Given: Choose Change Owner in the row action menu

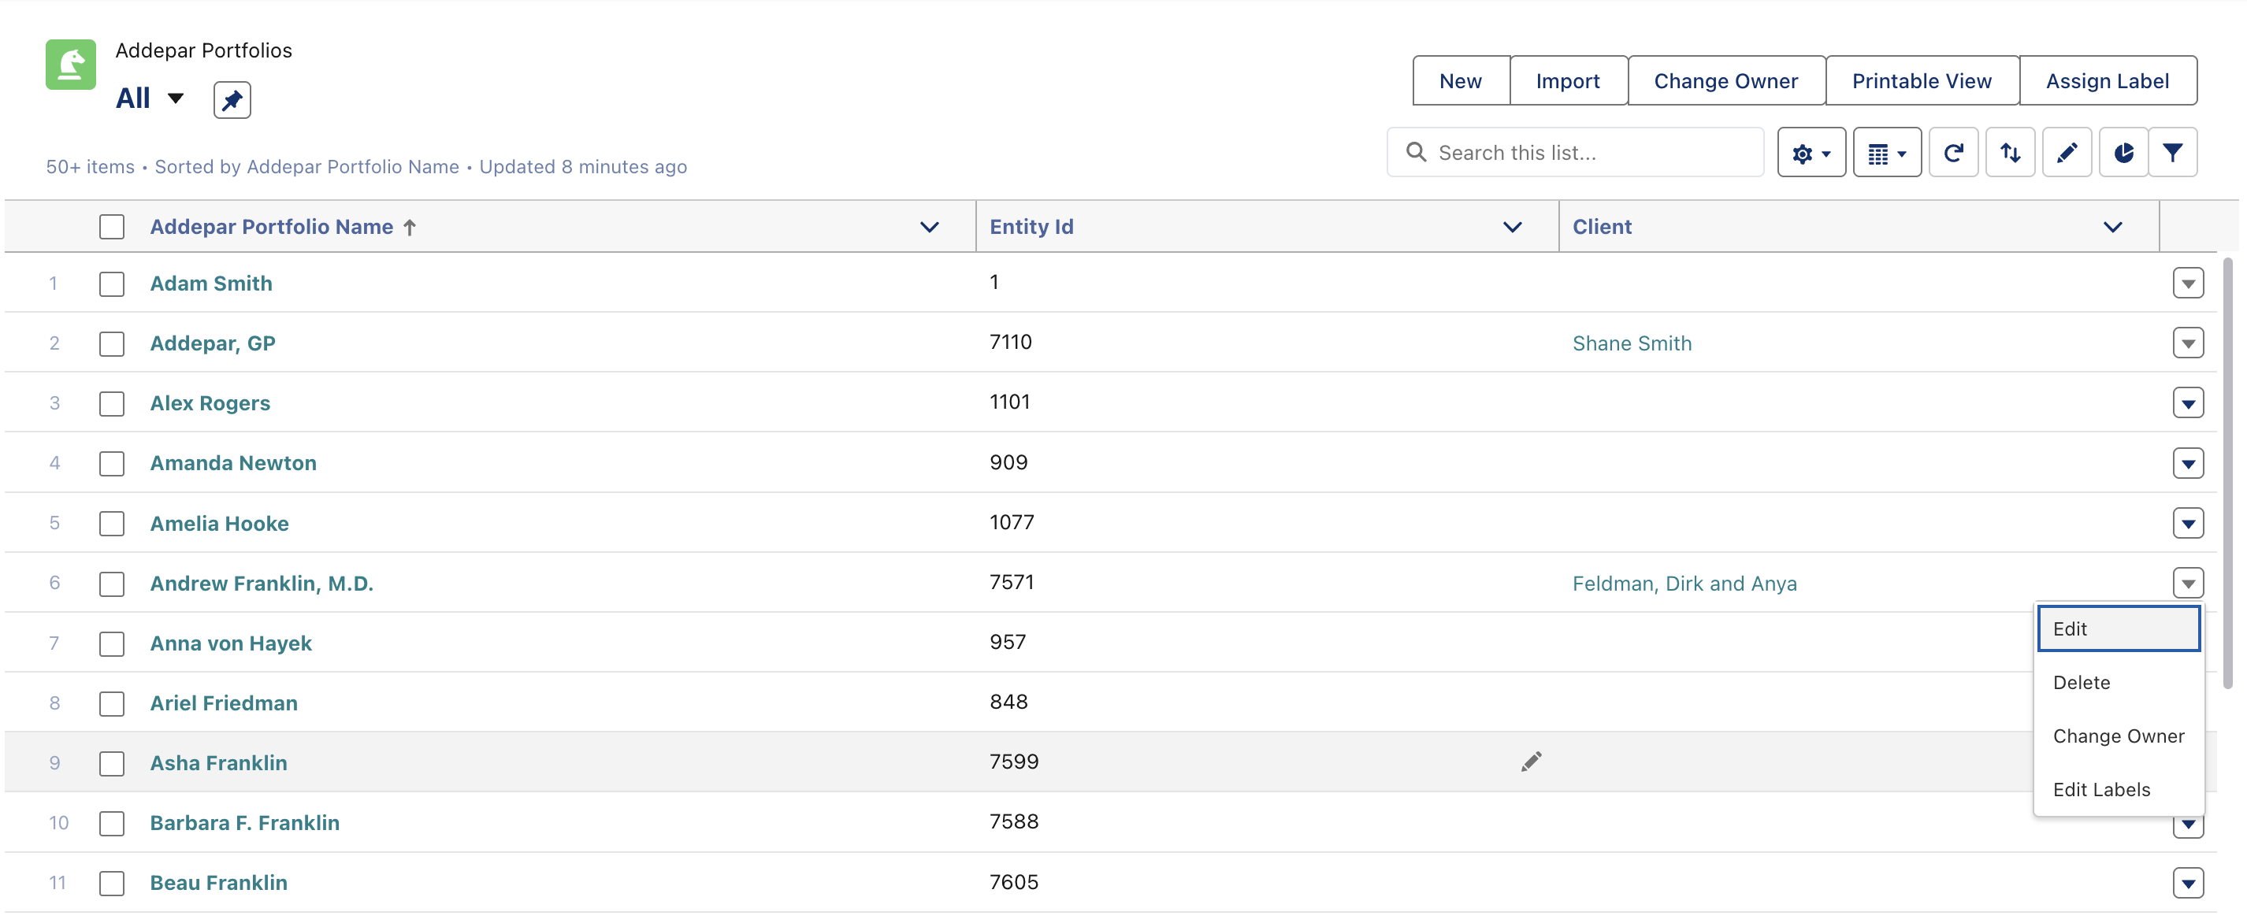Looking at the screenshot, I should point(2119,736).
